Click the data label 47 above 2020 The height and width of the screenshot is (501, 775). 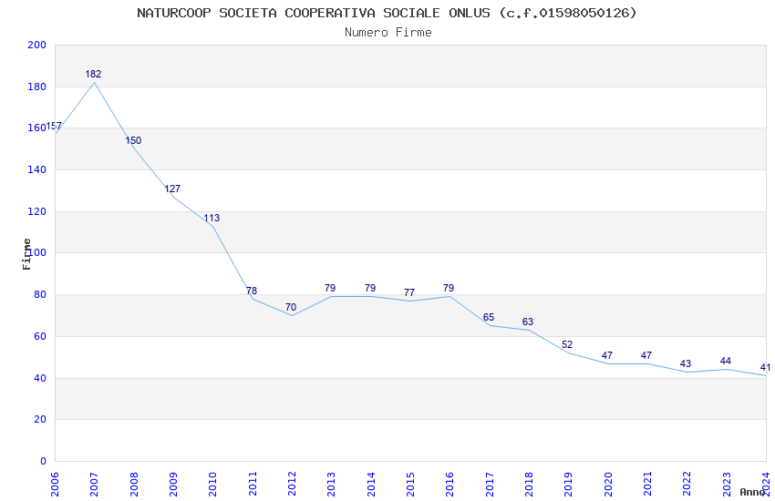pyautogui.click(x=607, y=355)
